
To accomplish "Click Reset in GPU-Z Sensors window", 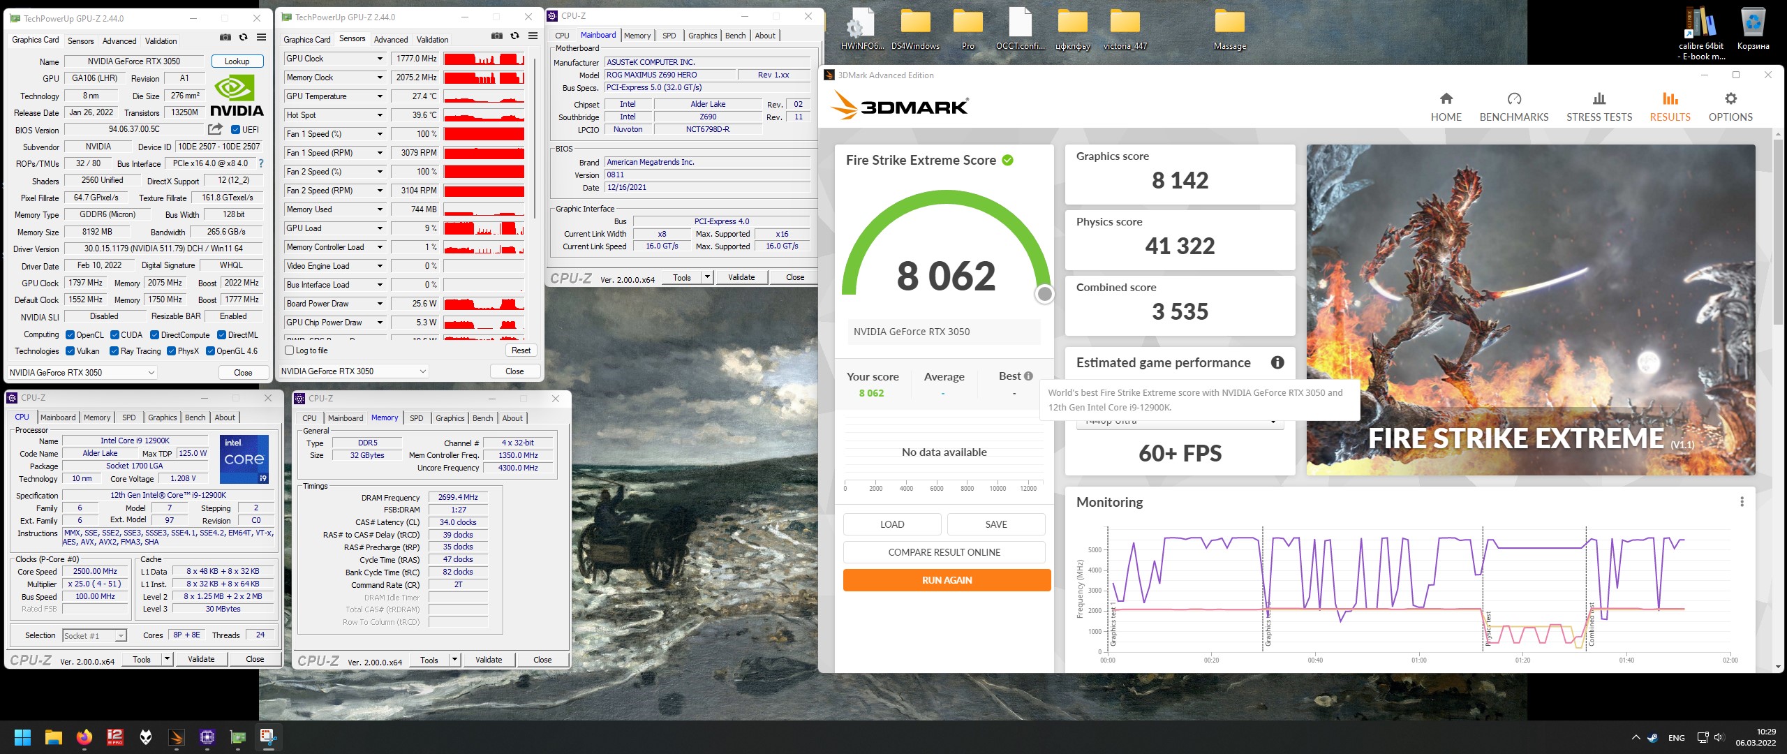I will tap(521, 350).
